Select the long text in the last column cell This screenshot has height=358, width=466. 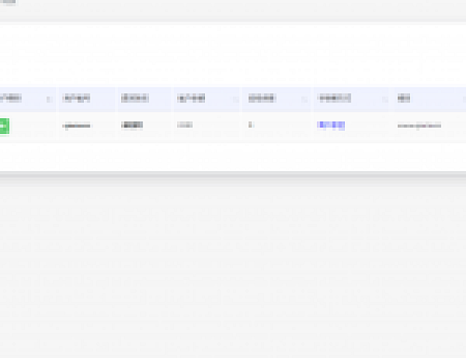click(x=419, y=125)
